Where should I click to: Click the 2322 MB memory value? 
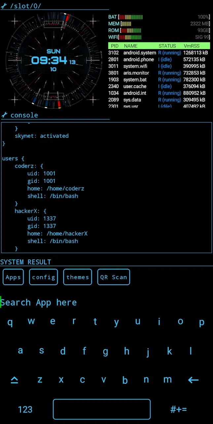[200, 24]
